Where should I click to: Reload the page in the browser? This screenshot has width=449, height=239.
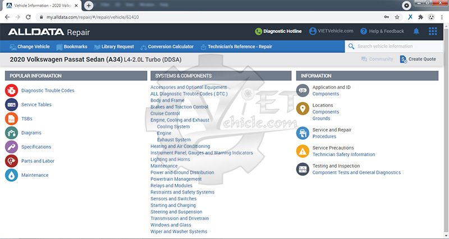coord(28,17)
